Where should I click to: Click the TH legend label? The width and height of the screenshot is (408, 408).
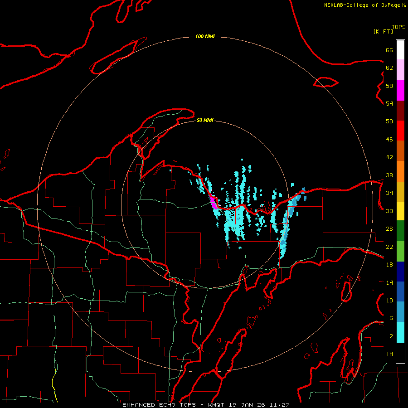coord(389,354)
